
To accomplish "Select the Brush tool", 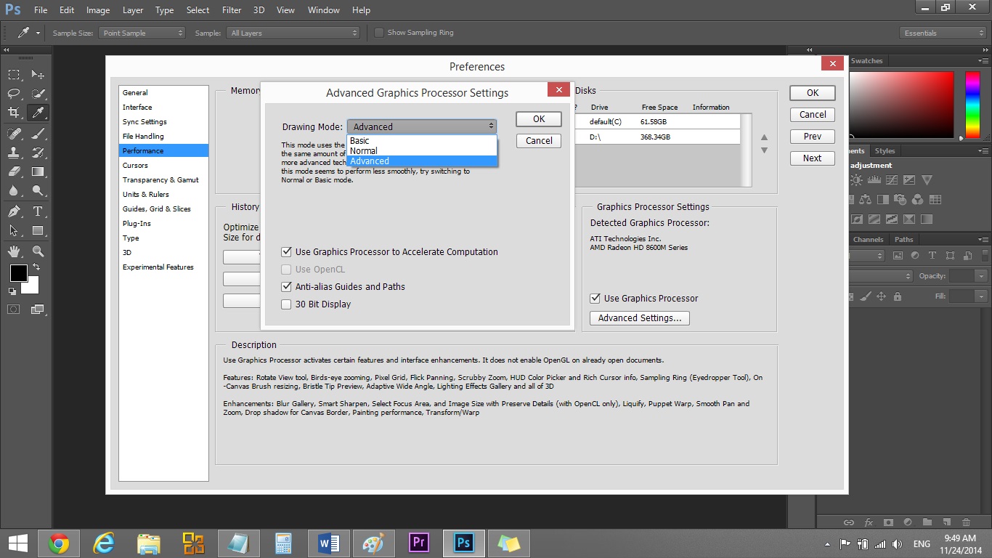I will [38, 134].
